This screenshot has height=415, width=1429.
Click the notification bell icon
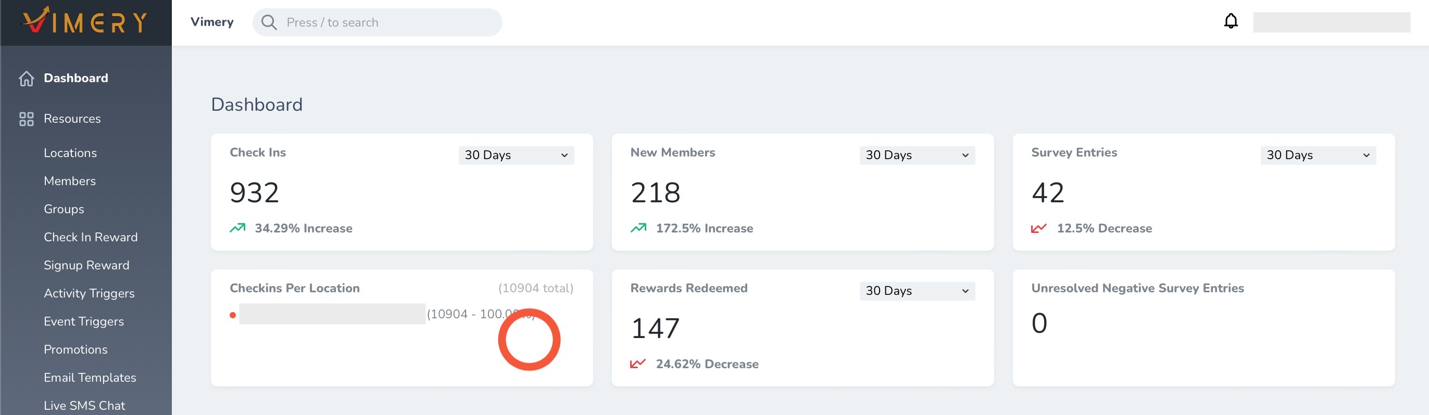[1231, 22]
